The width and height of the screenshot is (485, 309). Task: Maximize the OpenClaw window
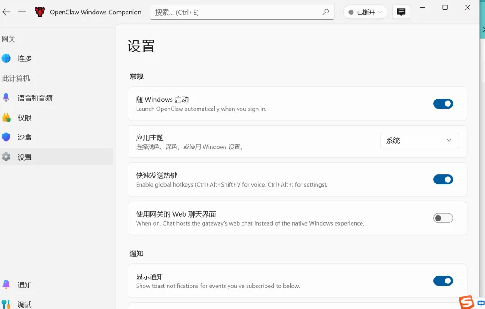445,8
